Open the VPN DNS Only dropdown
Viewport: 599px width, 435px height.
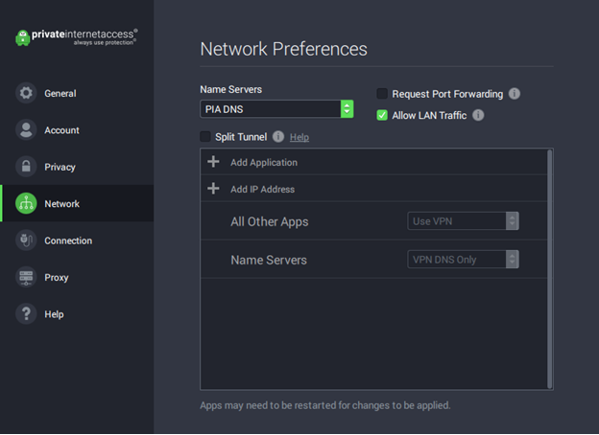point(463,260)
